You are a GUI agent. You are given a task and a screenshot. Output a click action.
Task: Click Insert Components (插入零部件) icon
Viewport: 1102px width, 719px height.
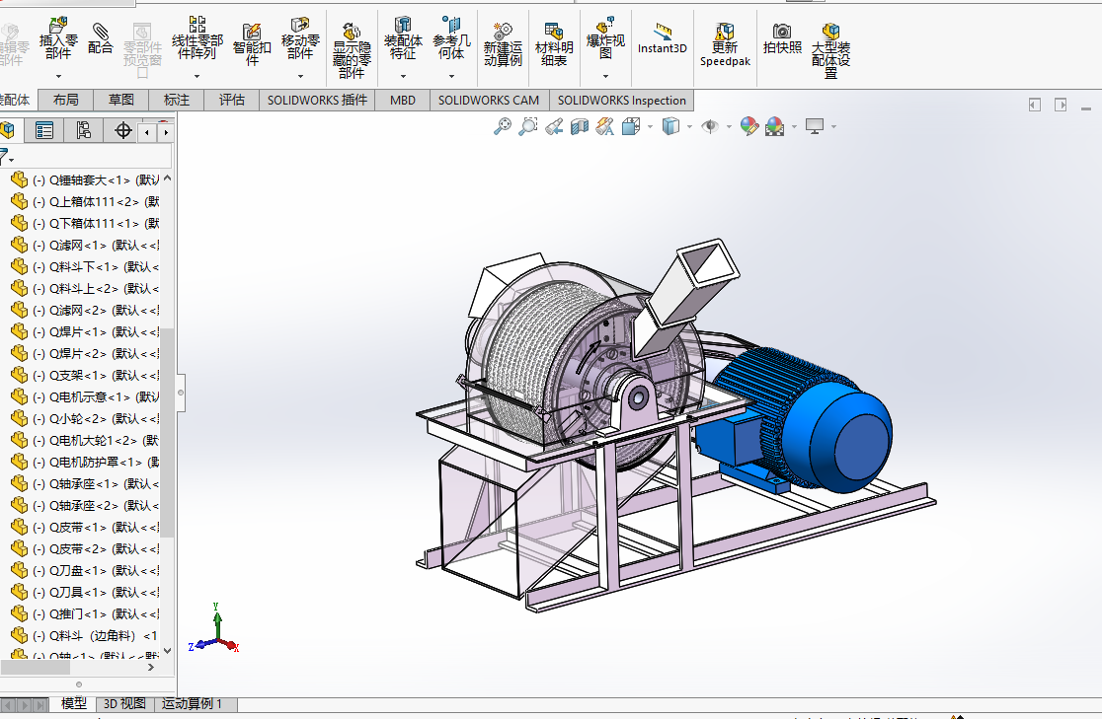click(58, 38)
